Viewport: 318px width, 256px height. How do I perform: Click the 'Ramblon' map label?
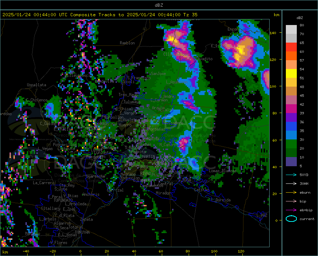coord(127,43)
